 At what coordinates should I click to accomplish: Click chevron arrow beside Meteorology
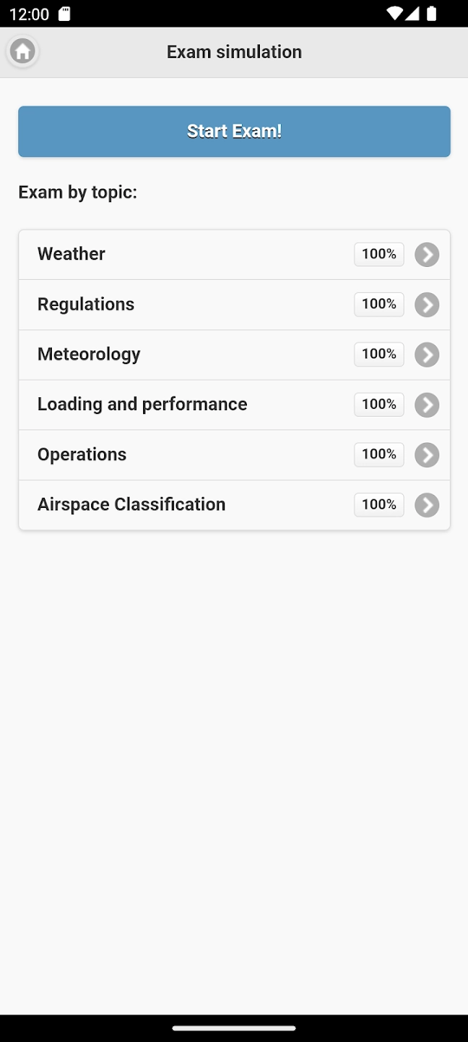click(427, 355)
